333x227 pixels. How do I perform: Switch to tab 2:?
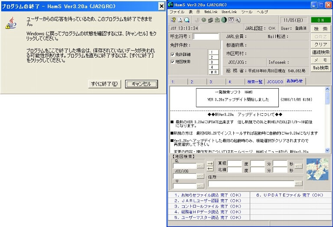(197, 82)
